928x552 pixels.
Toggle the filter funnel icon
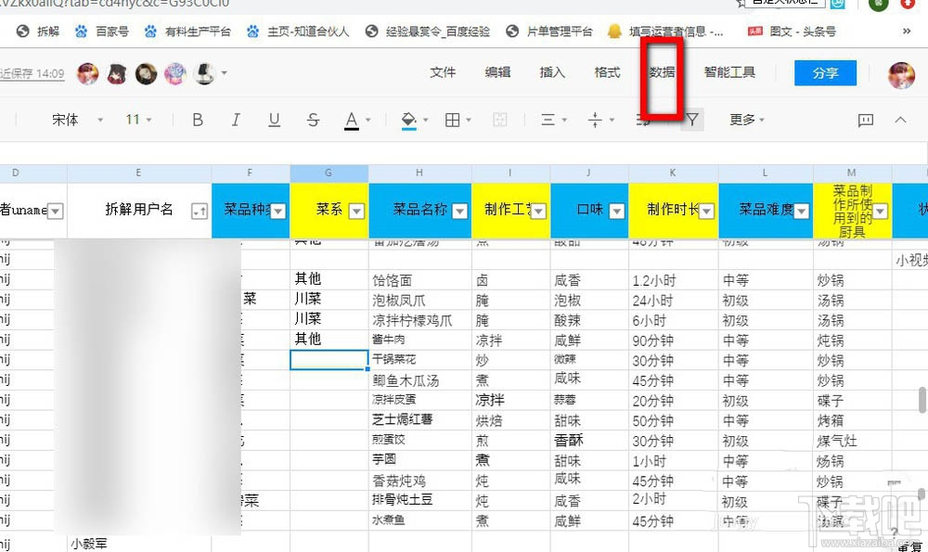point(692,120)
